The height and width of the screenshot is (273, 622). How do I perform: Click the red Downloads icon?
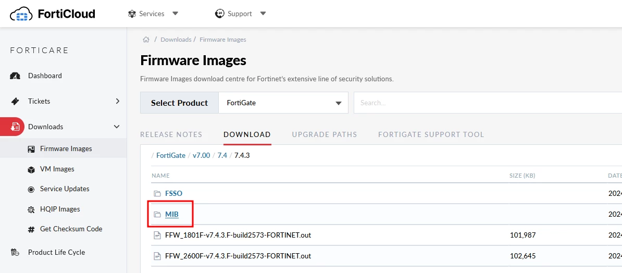tap(15, 127)
